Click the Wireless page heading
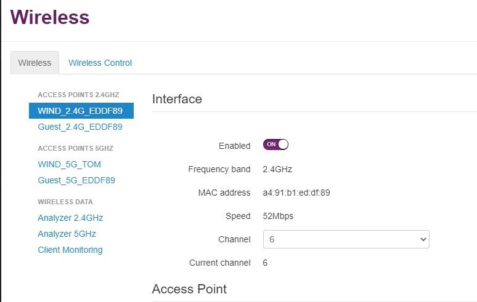This screenshot has height=302, width=477. coord(50,17)
